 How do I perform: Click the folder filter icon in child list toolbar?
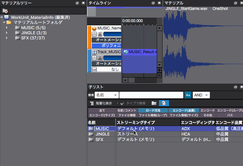pyautogui.click(x=154, y=103)
